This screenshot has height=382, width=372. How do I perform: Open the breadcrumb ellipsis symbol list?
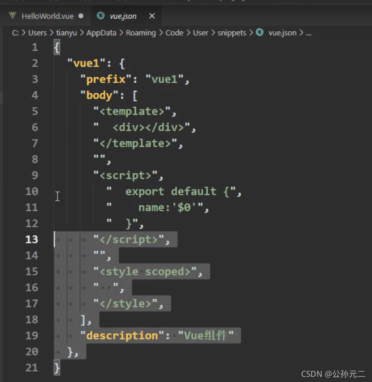308,33
